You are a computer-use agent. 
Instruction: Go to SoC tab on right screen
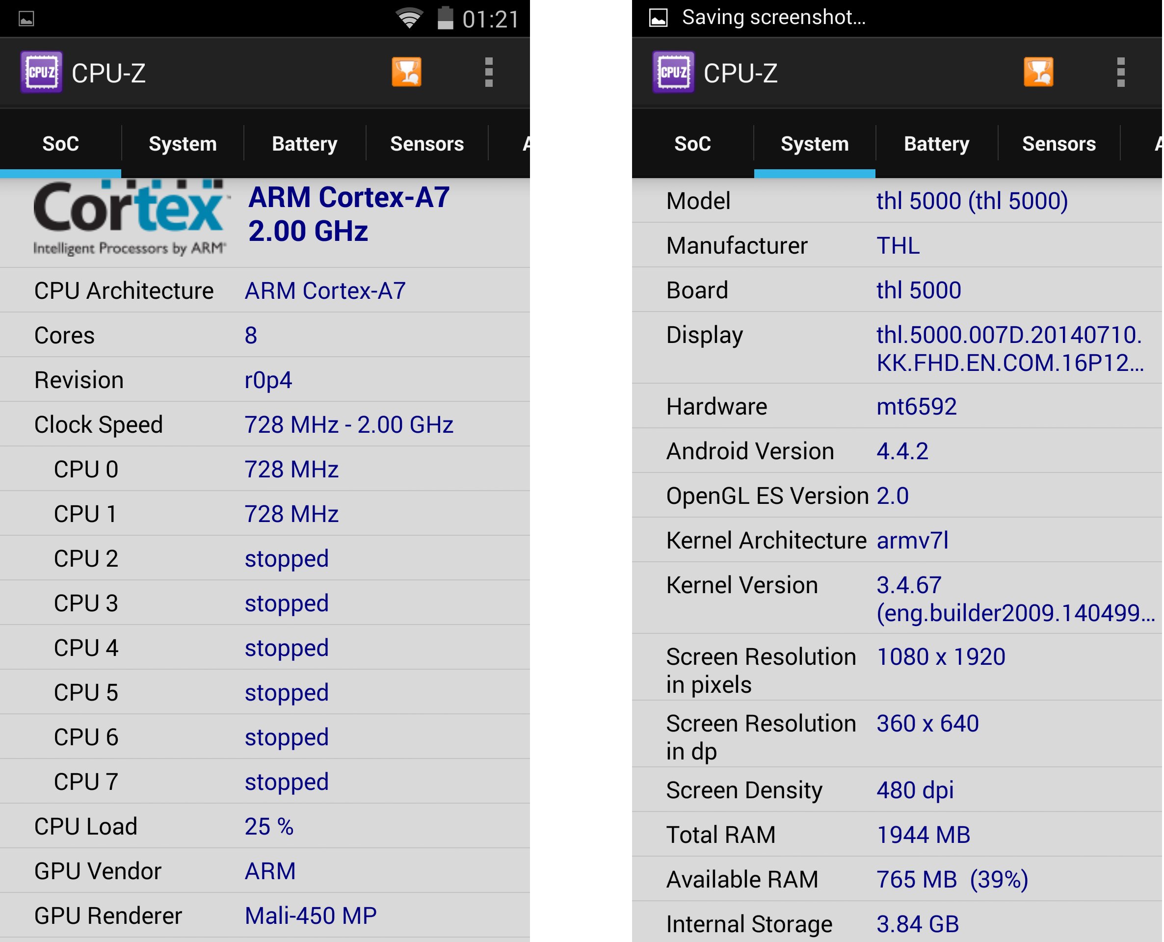tap(692, 144)
